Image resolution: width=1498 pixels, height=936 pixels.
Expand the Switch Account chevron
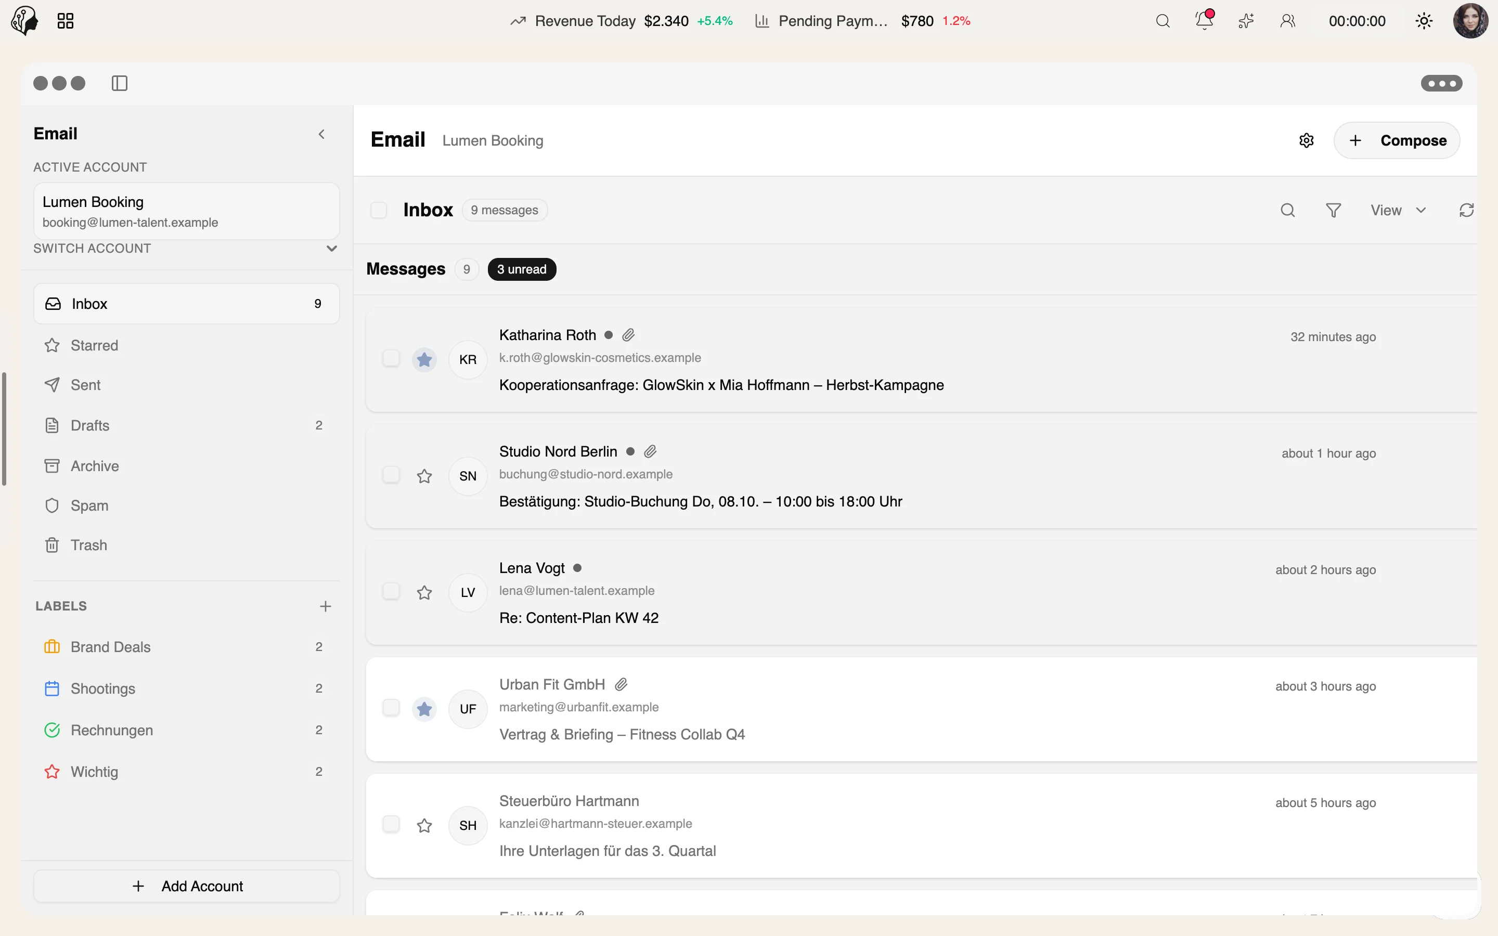(332, 248)
